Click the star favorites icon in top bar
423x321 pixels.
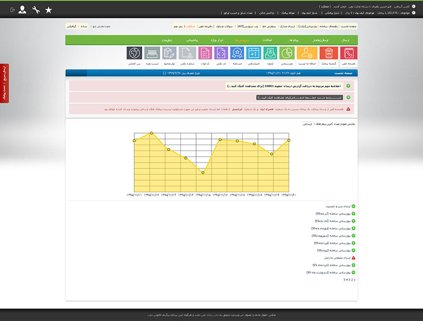click(x=49, y=10)
